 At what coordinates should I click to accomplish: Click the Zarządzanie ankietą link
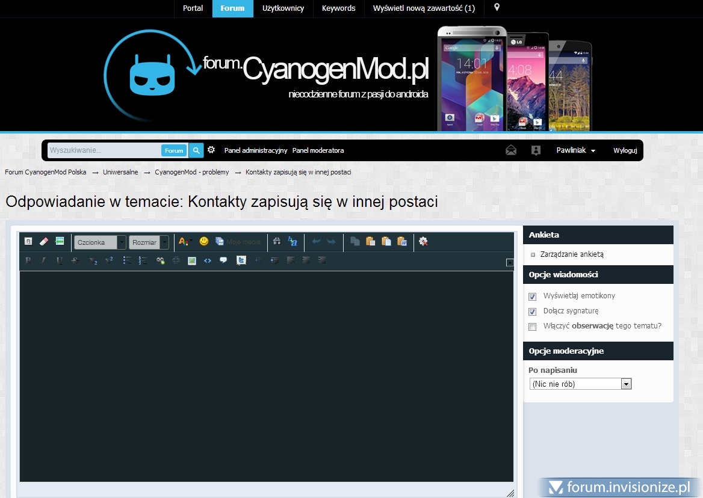pos(572,254)
